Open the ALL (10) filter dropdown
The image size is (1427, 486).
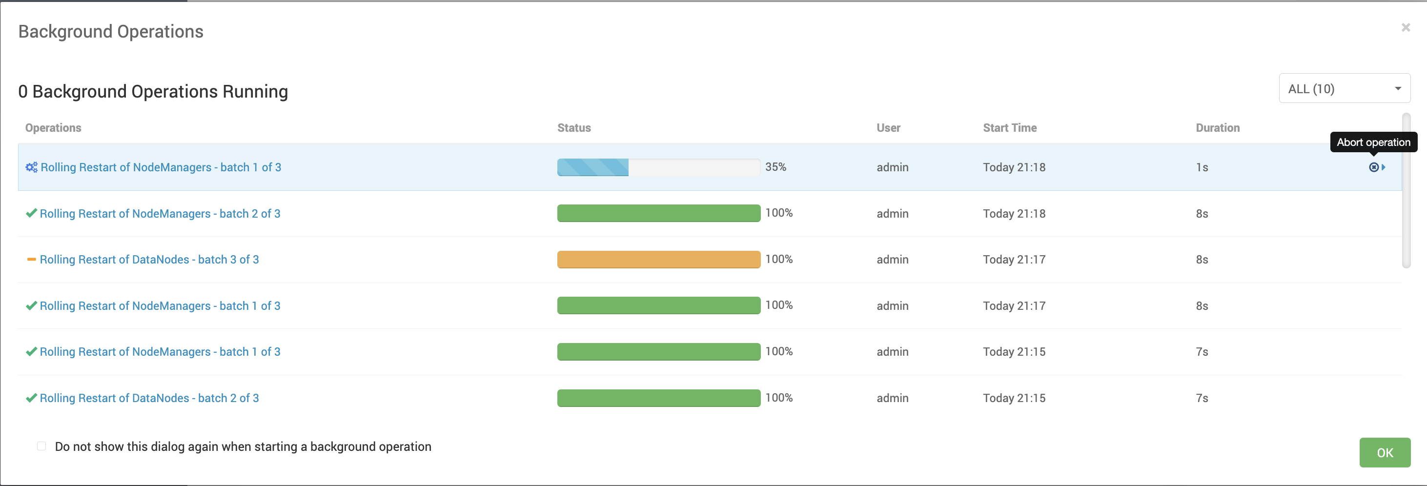click(1345, 89)
